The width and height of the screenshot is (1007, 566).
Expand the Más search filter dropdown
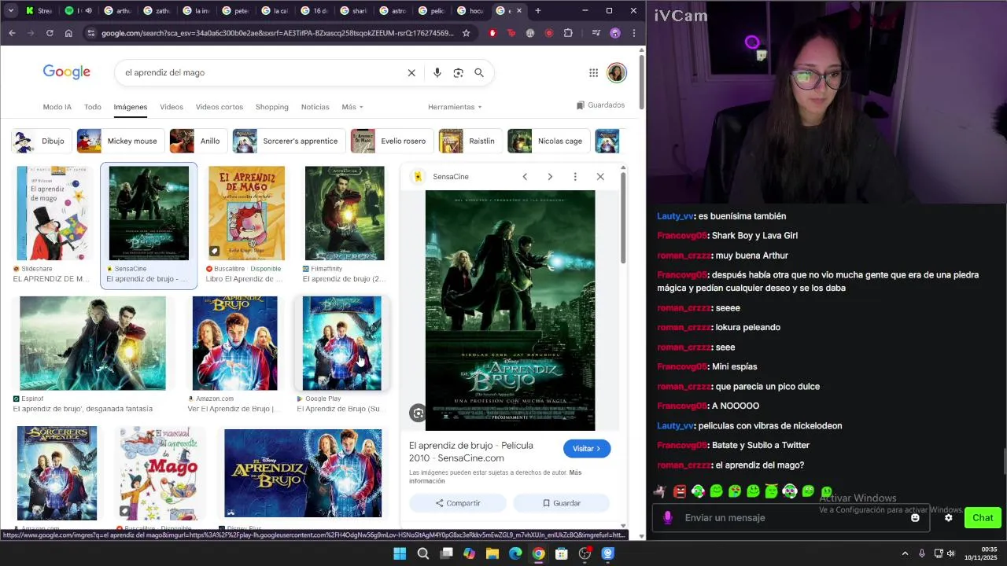352,107
